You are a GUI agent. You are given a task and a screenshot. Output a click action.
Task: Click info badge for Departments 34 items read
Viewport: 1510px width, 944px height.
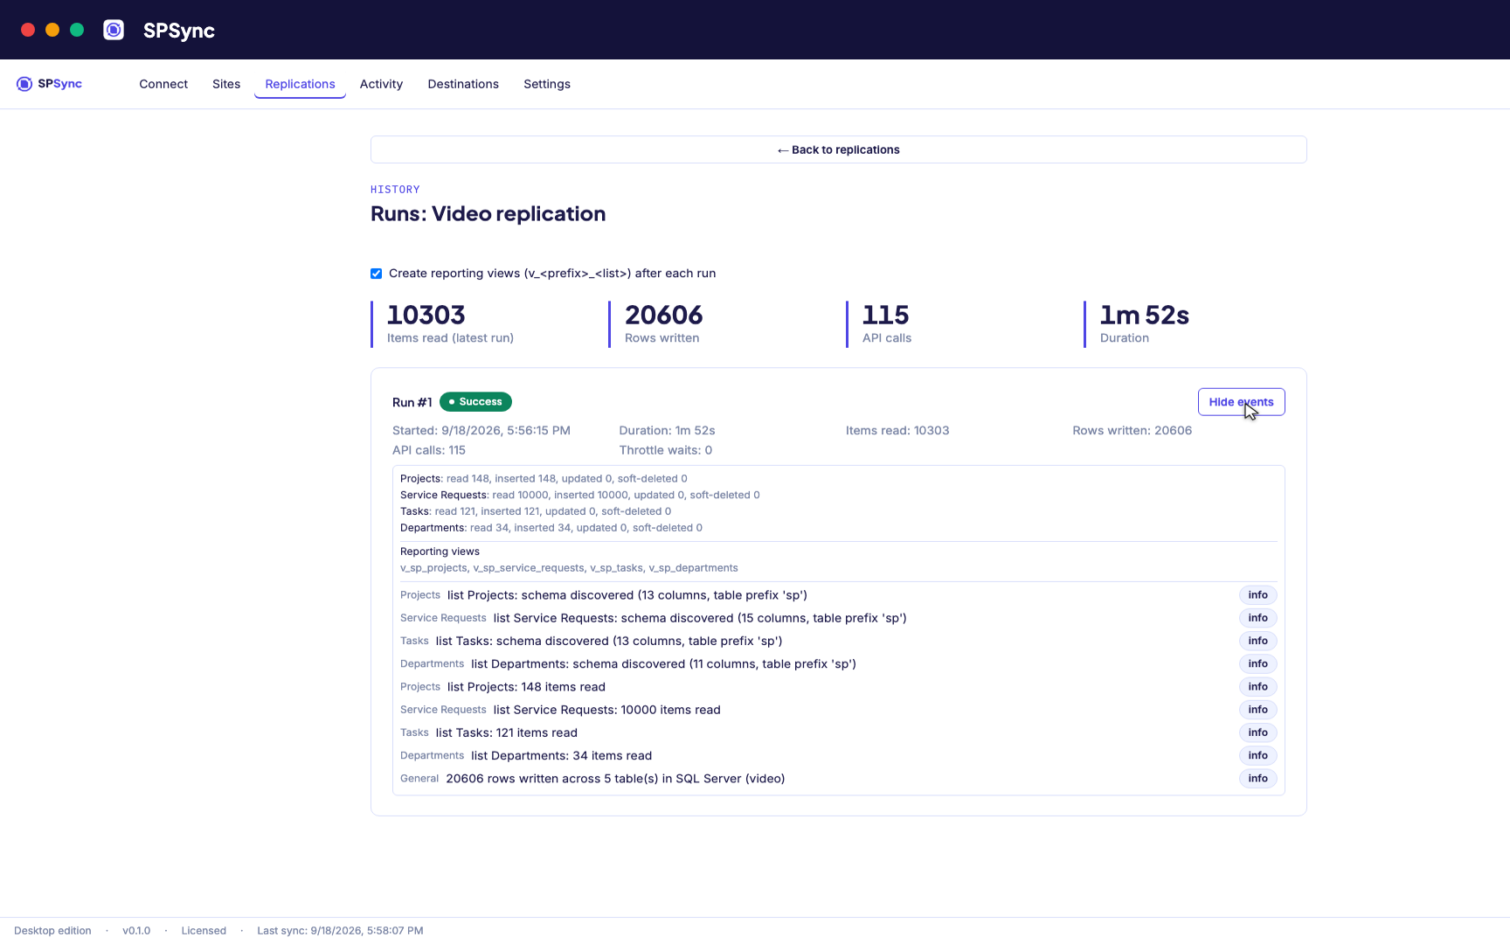click(1257, 756)
